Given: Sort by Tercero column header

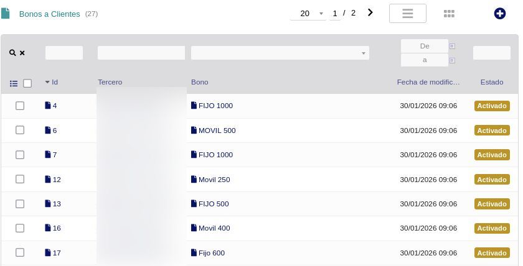Looking at the screenshot, I should coord(110,82).
